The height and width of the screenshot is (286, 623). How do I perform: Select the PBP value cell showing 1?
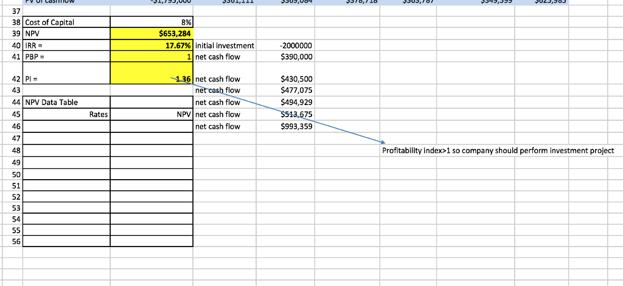click(x=151, y=56)
